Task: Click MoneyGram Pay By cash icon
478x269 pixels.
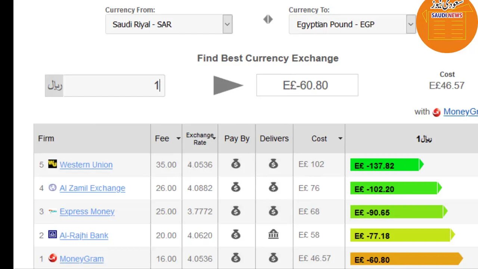Action: pyautogui.click(x=236, y=258)
